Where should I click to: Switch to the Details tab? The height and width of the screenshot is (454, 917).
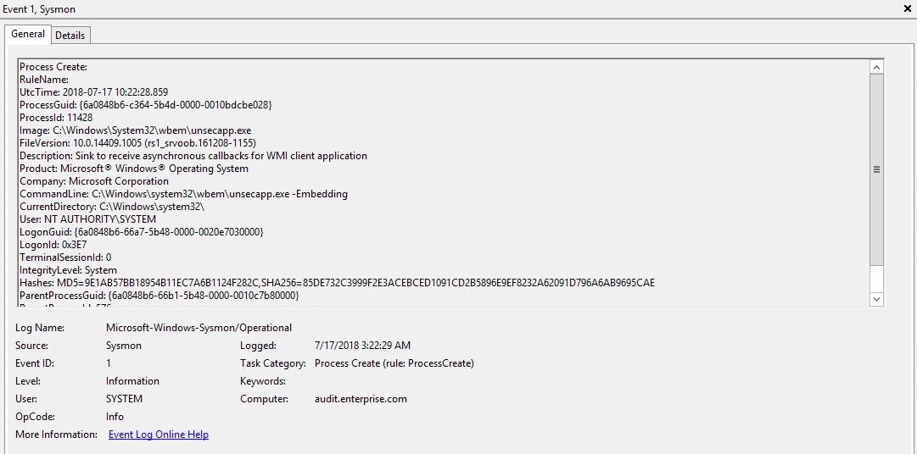[70, 36]
